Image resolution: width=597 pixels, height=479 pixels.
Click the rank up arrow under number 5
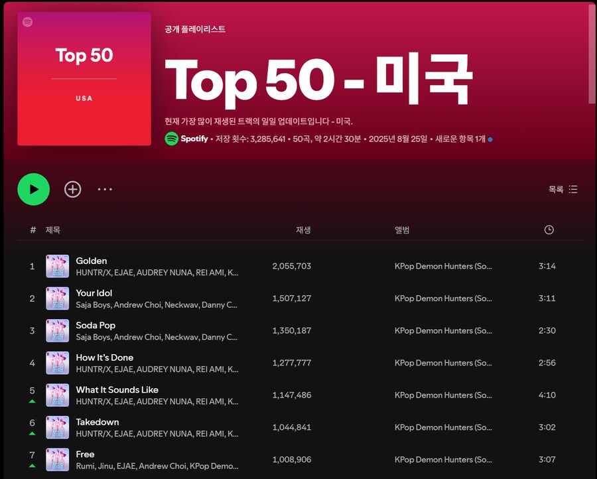[x=33, y=401]
